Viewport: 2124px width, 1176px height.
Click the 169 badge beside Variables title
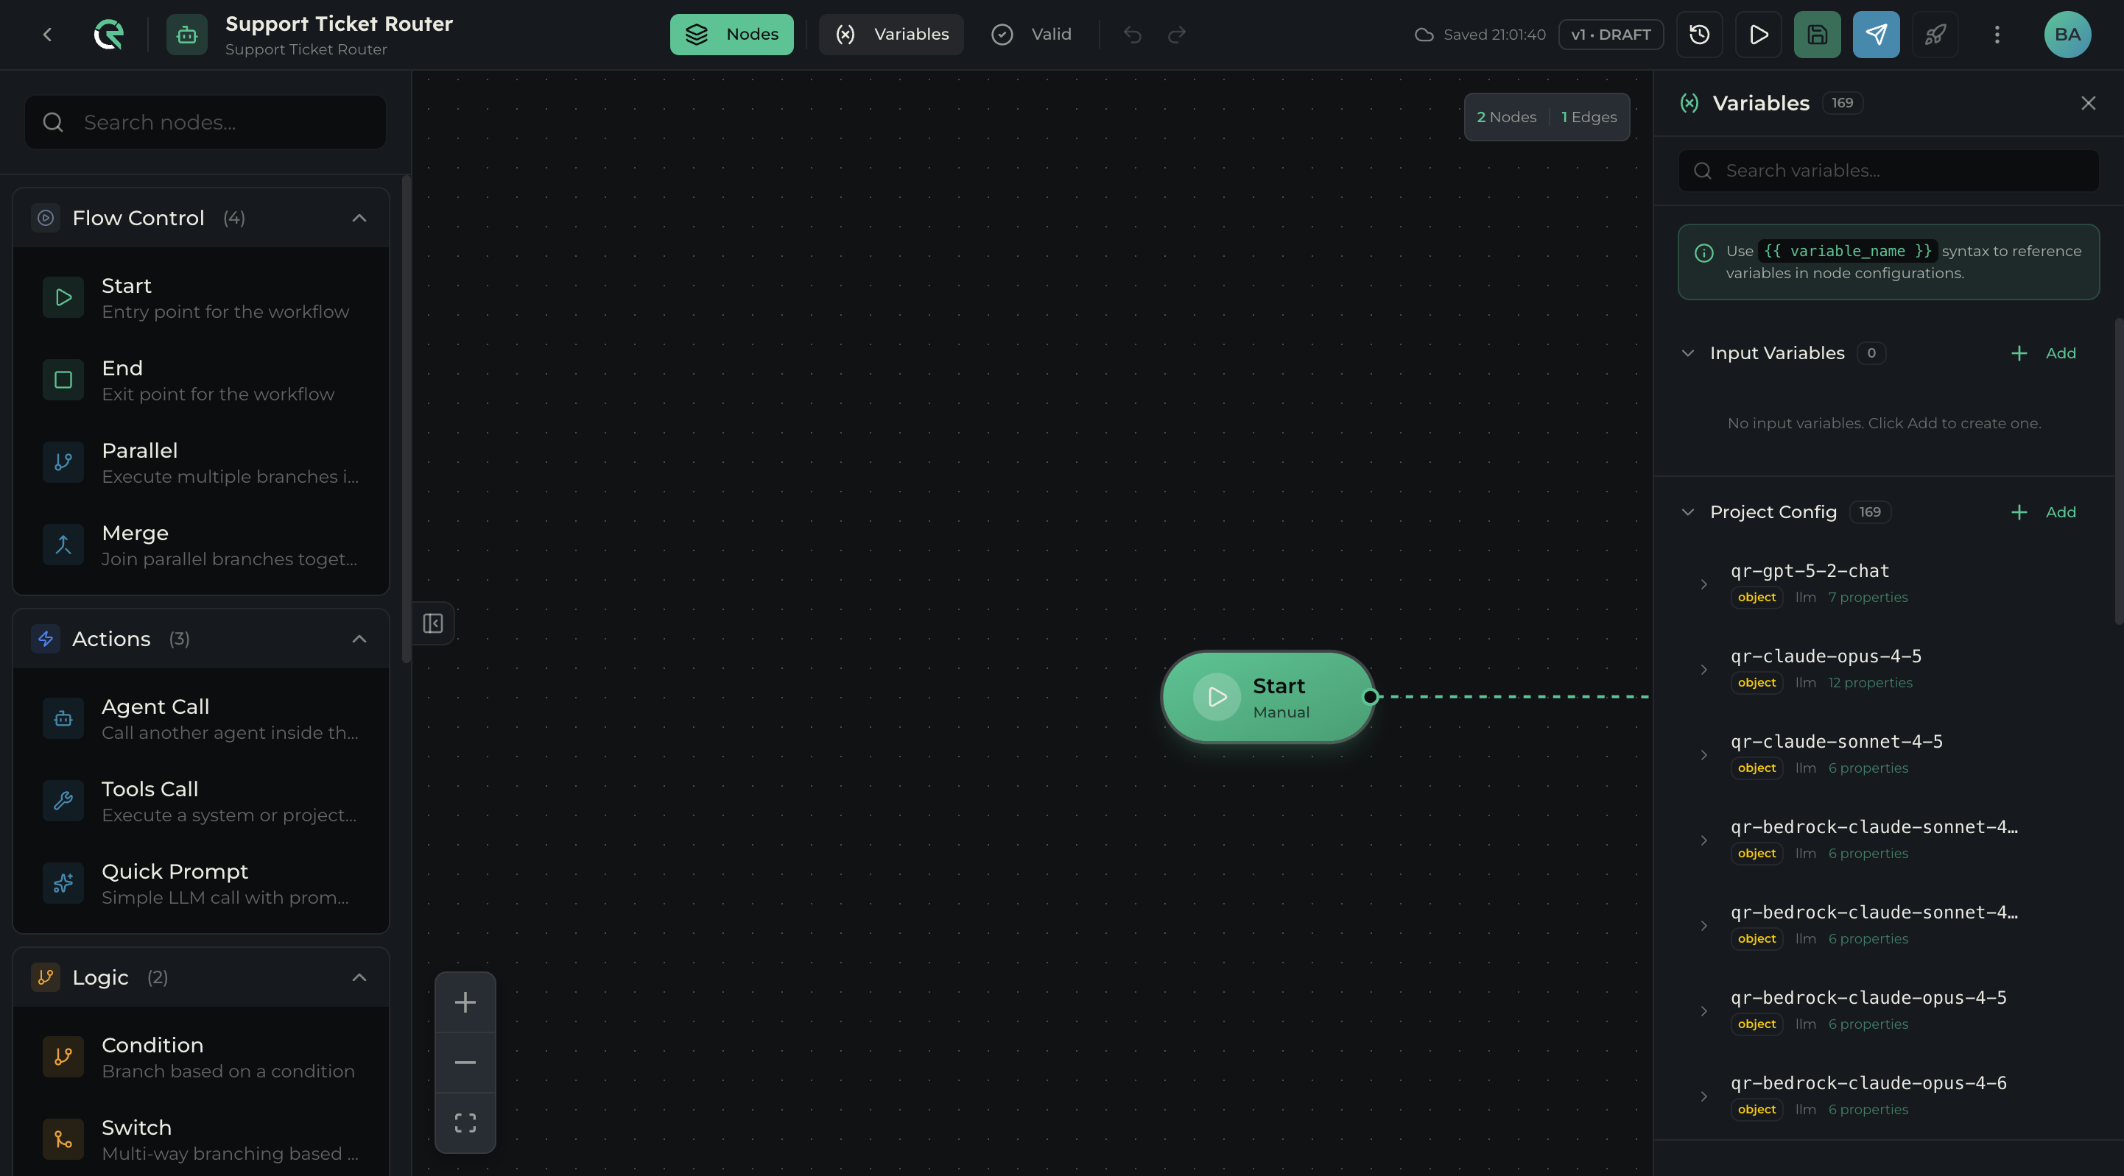(x=1842, y=103)
